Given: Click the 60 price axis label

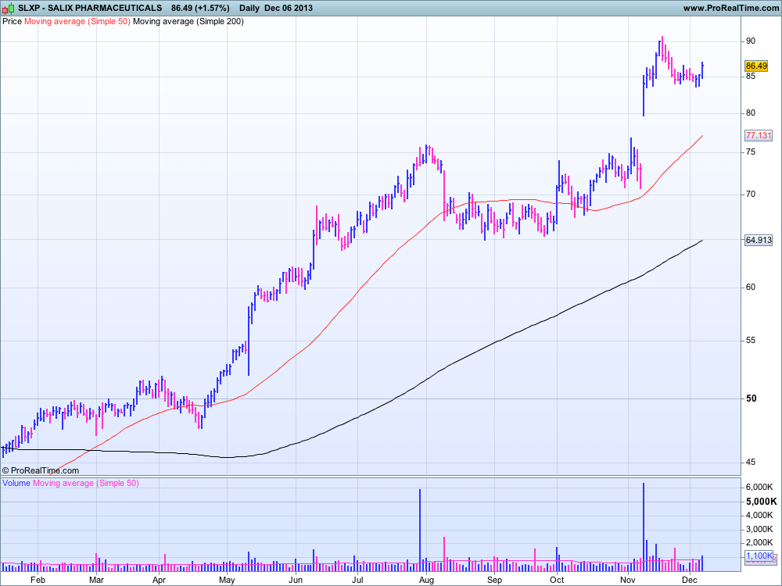Looking at the screenshot, I should (751, 287).
